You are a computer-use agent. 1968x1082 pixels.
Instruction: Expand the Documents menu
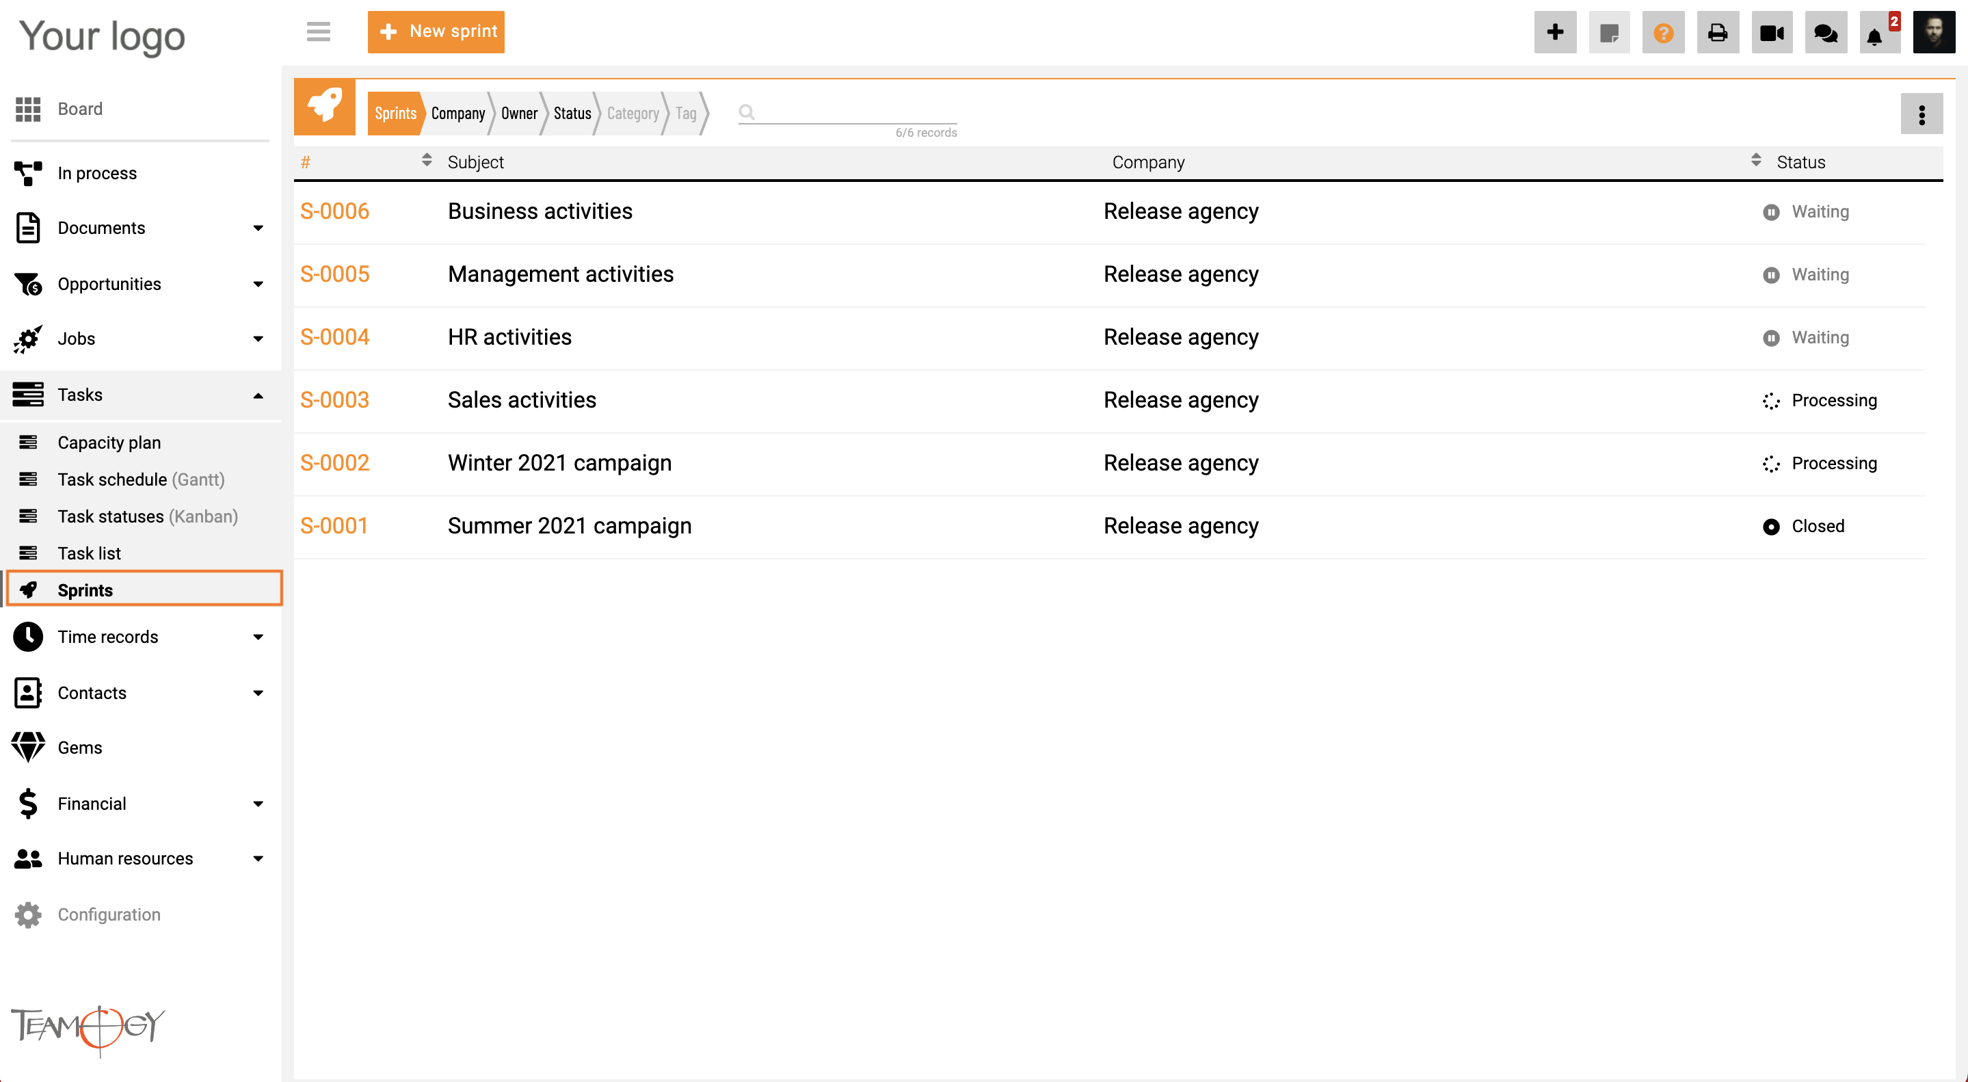coord(258,228)
